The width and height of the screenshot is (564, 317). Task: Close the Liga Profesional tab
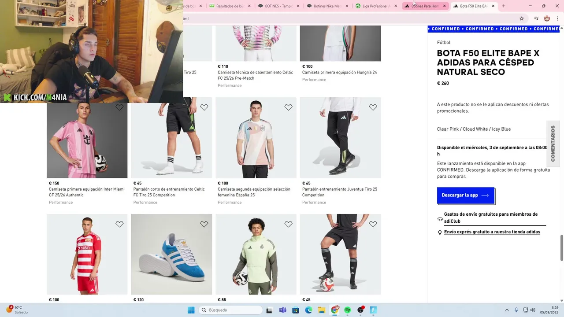(395, 6)
